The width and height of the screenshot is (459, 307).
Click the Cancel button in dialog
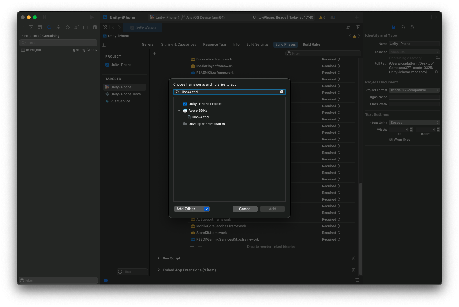pyautogui.click(x=245, y=209)
